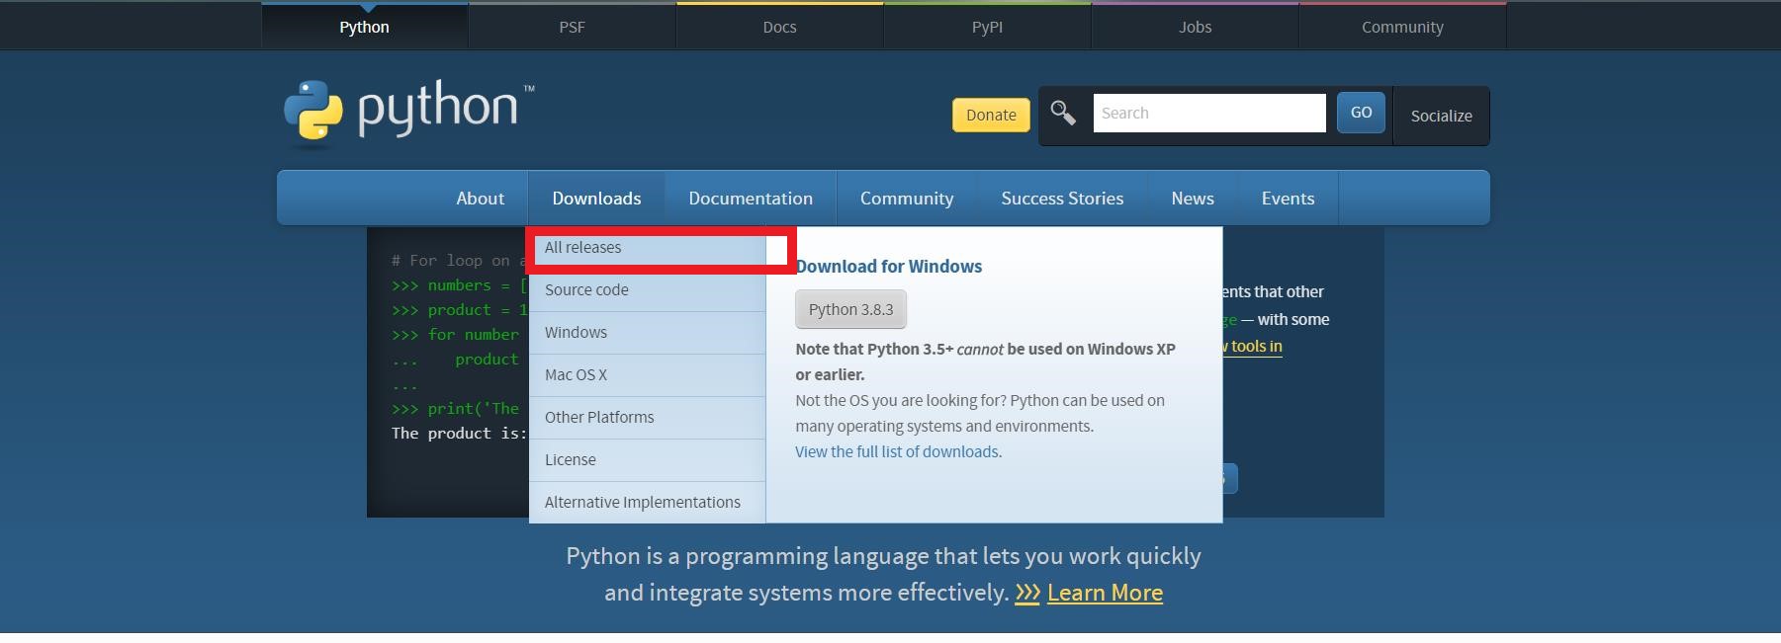This screenshot has width=1781, height=643.
Task: Choose Windows in Downloads submenu
Action: point(648,333)
